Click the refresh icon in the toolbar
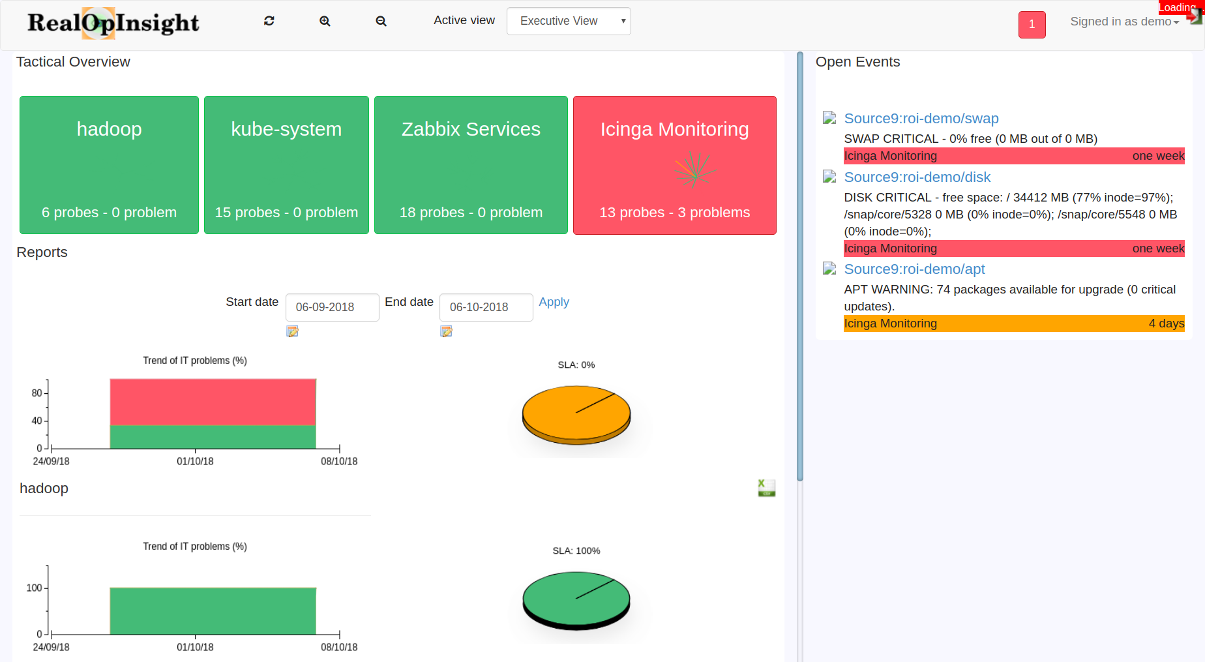Image resolution: width=1205 pixels, height=662 pixels. (x=269, y=21)
